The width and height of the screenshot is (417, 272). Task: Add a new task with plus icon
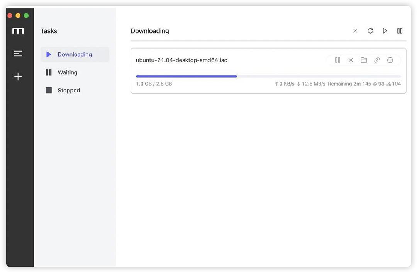[x=18, y=77]
